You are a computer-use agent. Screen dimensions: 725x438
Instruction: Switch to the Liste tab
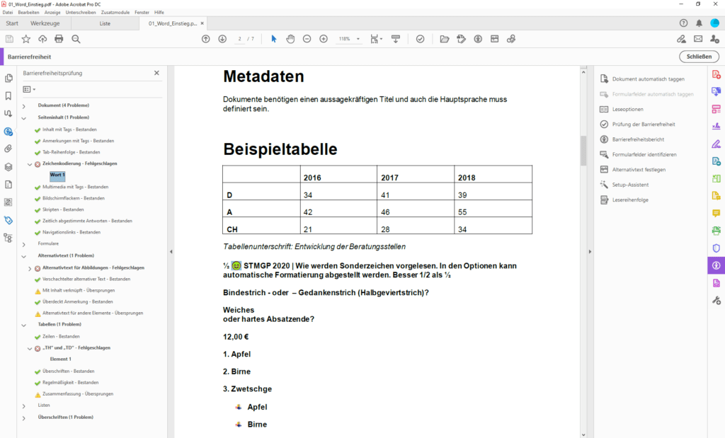pos(105,23)
